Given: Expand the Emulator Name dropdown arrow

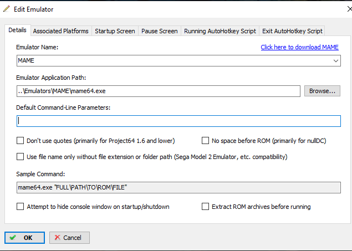Looking at the screenshot, I should 336,60.
